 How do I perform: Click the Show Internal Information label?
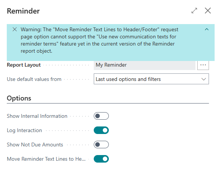[x=37, y=116]
